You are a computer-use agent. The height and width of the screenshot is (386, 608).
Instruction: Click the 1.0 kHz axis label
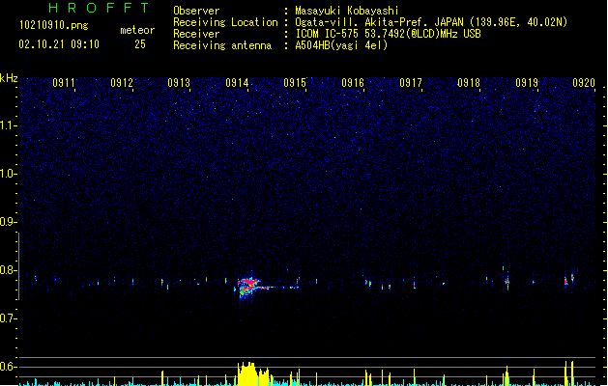(x=8, y=174)
